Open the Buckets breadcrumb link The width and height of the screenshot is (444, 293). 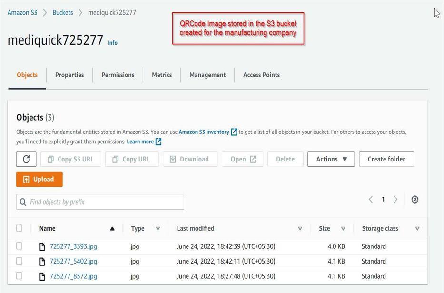point(63,12)
